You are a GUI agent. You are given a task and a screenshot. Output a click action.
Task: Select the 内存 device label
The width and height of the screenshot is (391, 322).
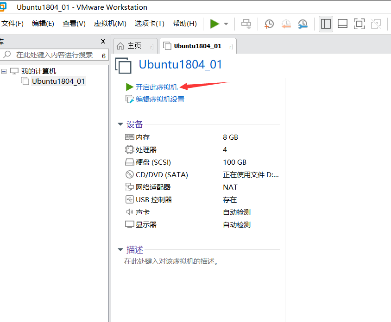click(143, 137)
